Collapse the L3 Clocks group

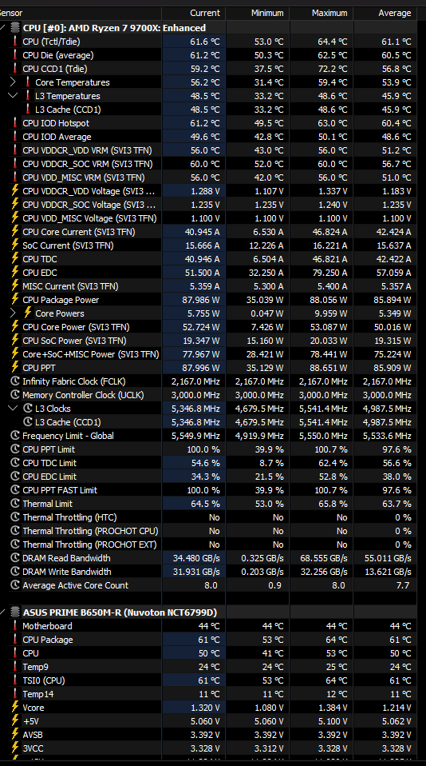pos(13,409)
